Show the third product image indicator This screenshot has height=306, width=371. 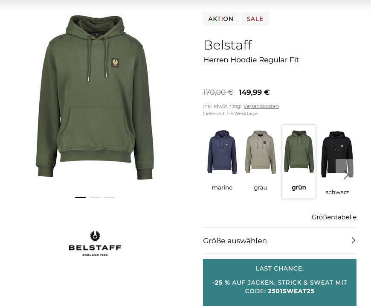pyautogui.click(x=110, y=197)
